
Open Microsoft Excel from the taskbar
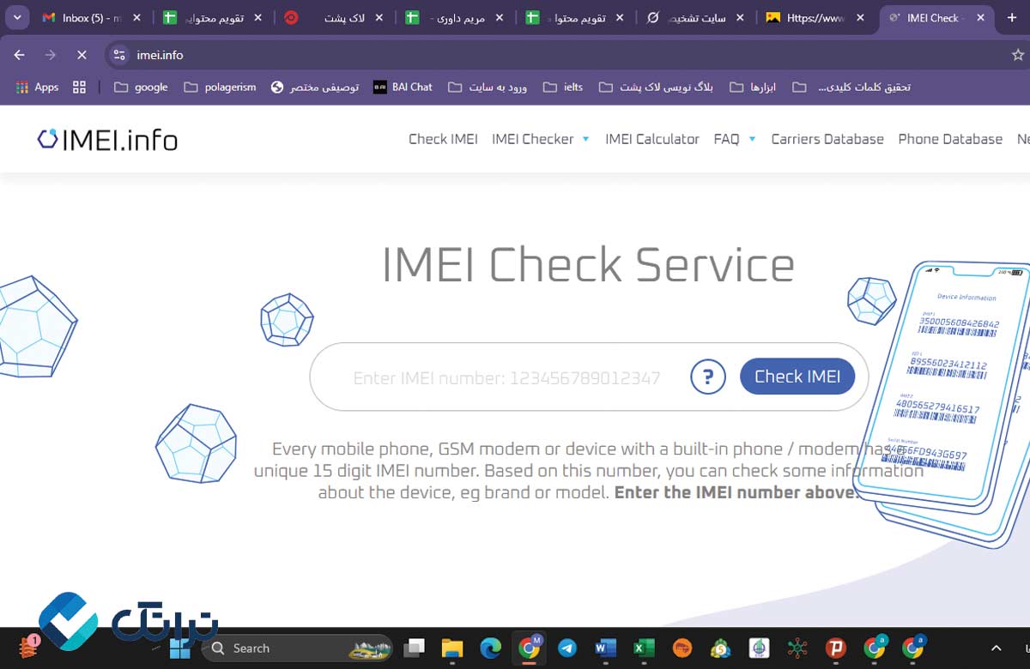(644, 648)
